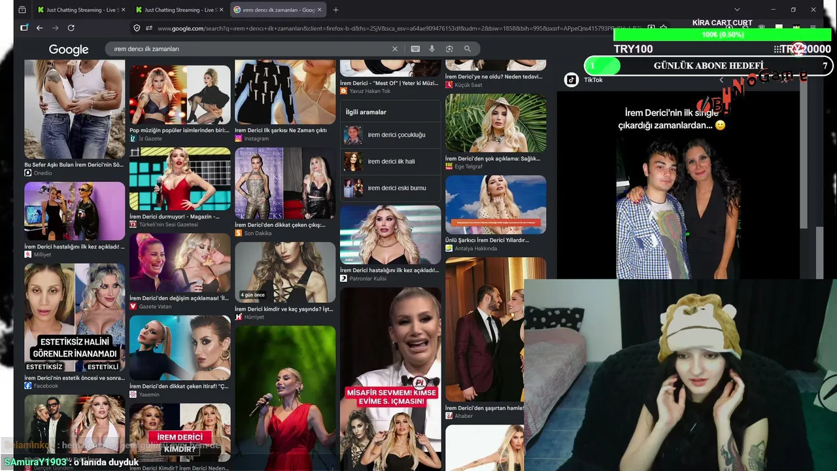Select related search 'irem derici çocukluğu'
Image resolution: width=837 pixels, height=471 pixels.
pos(390,135)
